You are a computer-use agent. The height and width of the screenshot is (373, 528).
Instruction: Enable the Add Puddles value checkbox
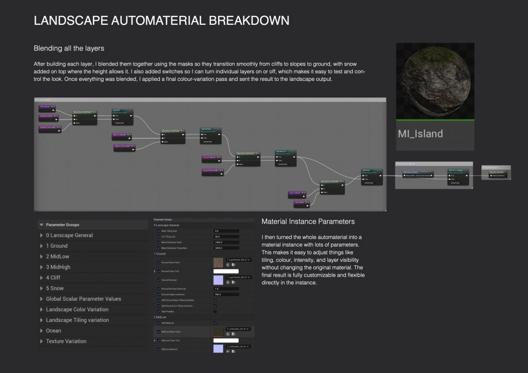[216, 311]
